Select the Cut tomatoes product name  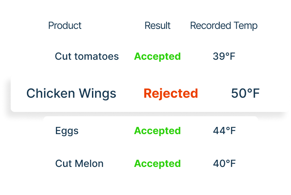tap(87, 56)
